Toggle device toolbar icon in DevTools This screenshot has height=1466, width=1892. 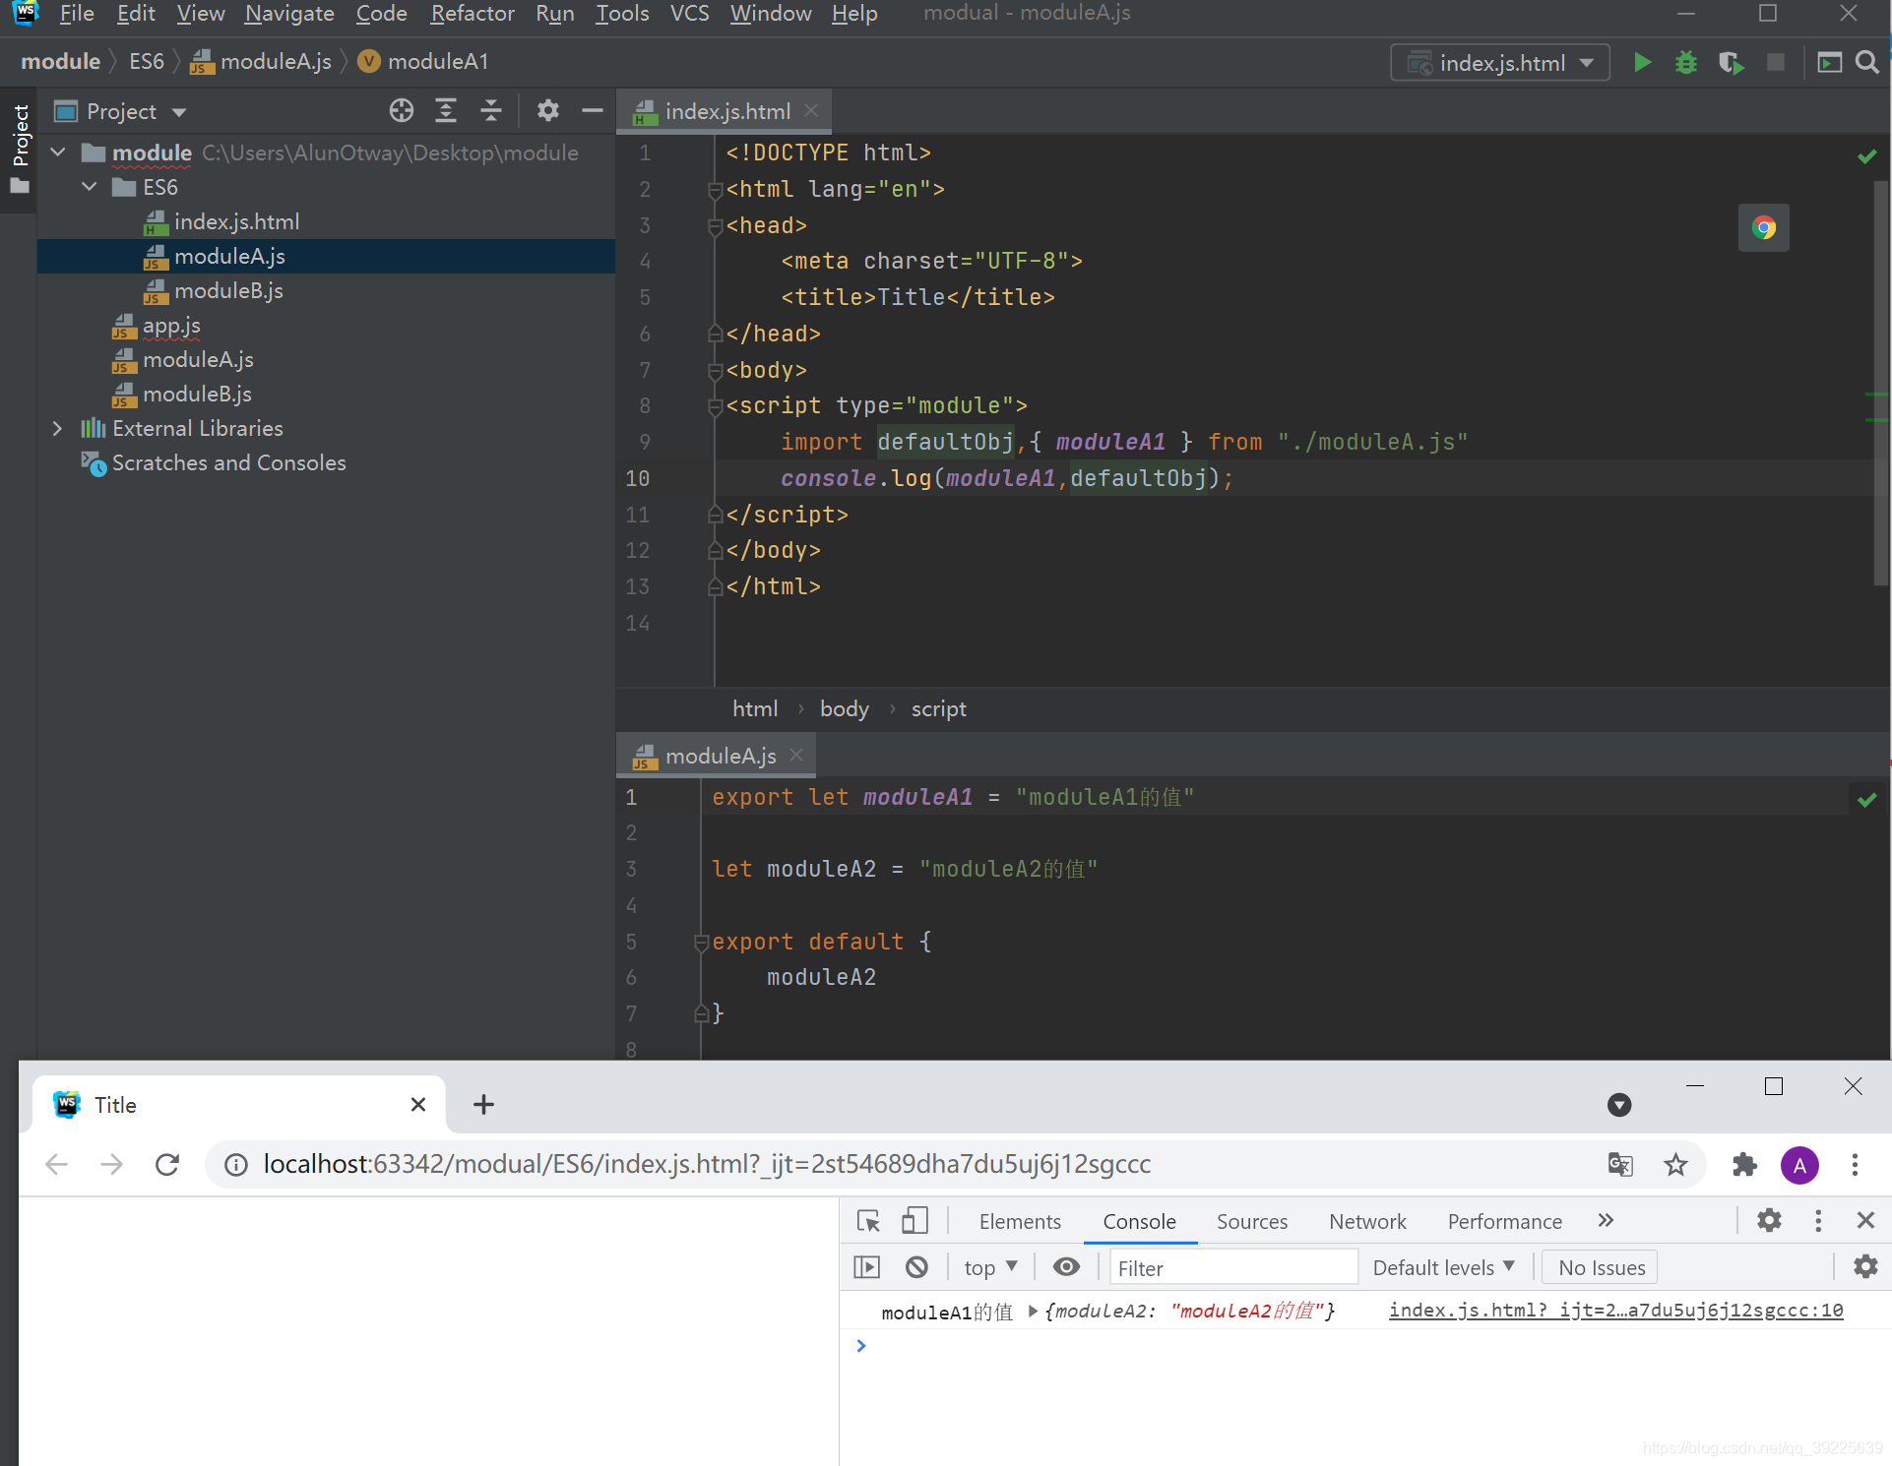pyautogui.click(x=914, y=1221)
